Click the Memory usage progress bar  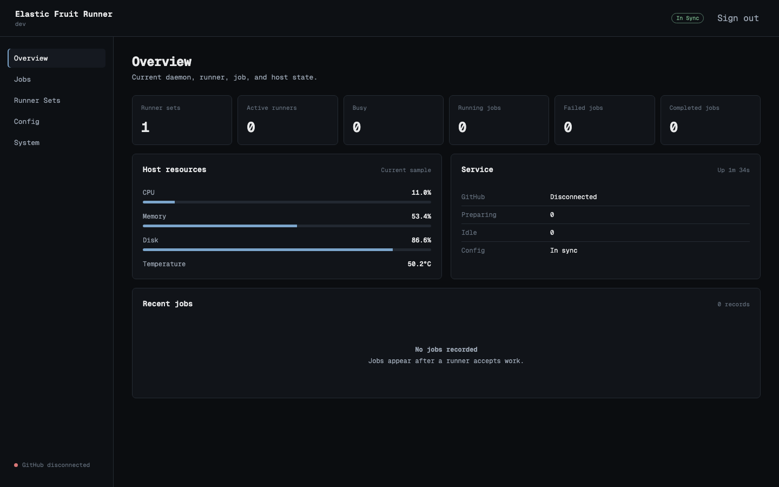287,226
